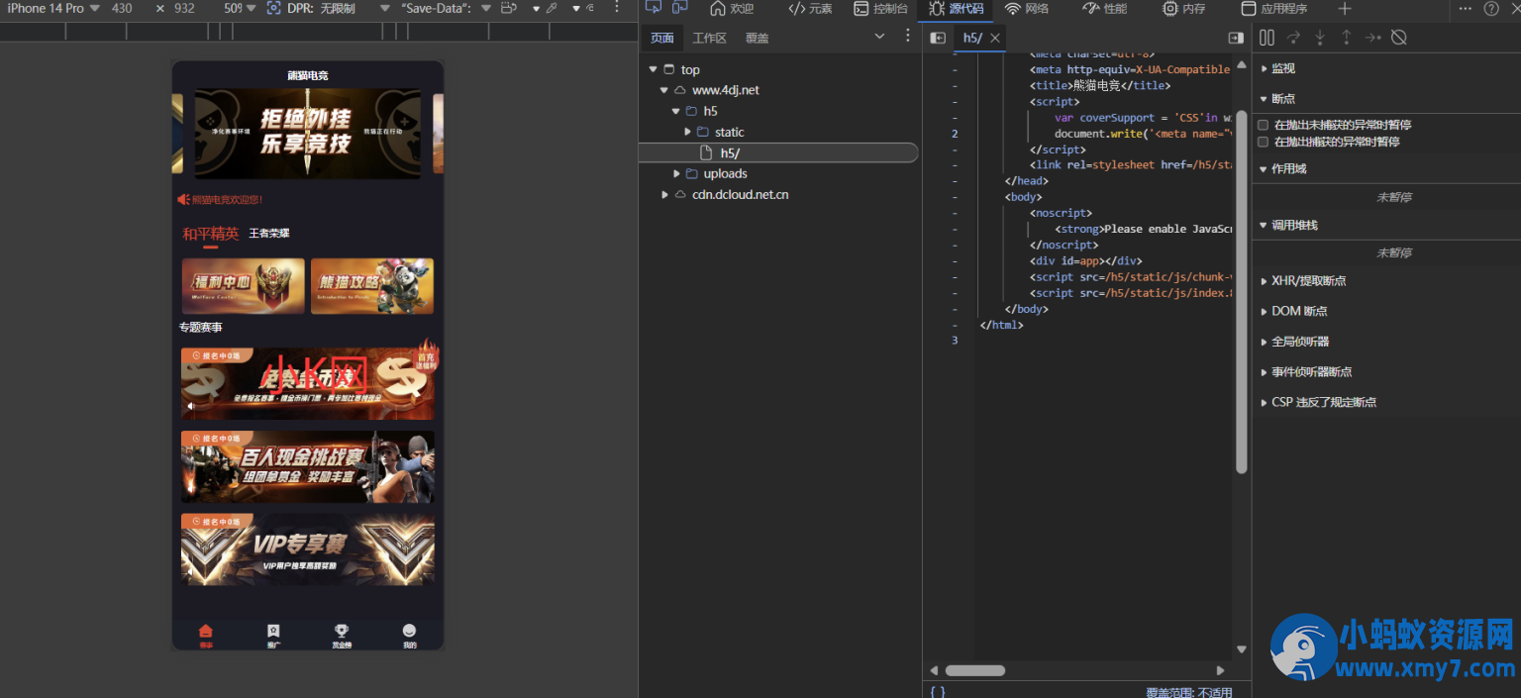
Task: Click the pause script execution icon
Action: click(1267, 38)
